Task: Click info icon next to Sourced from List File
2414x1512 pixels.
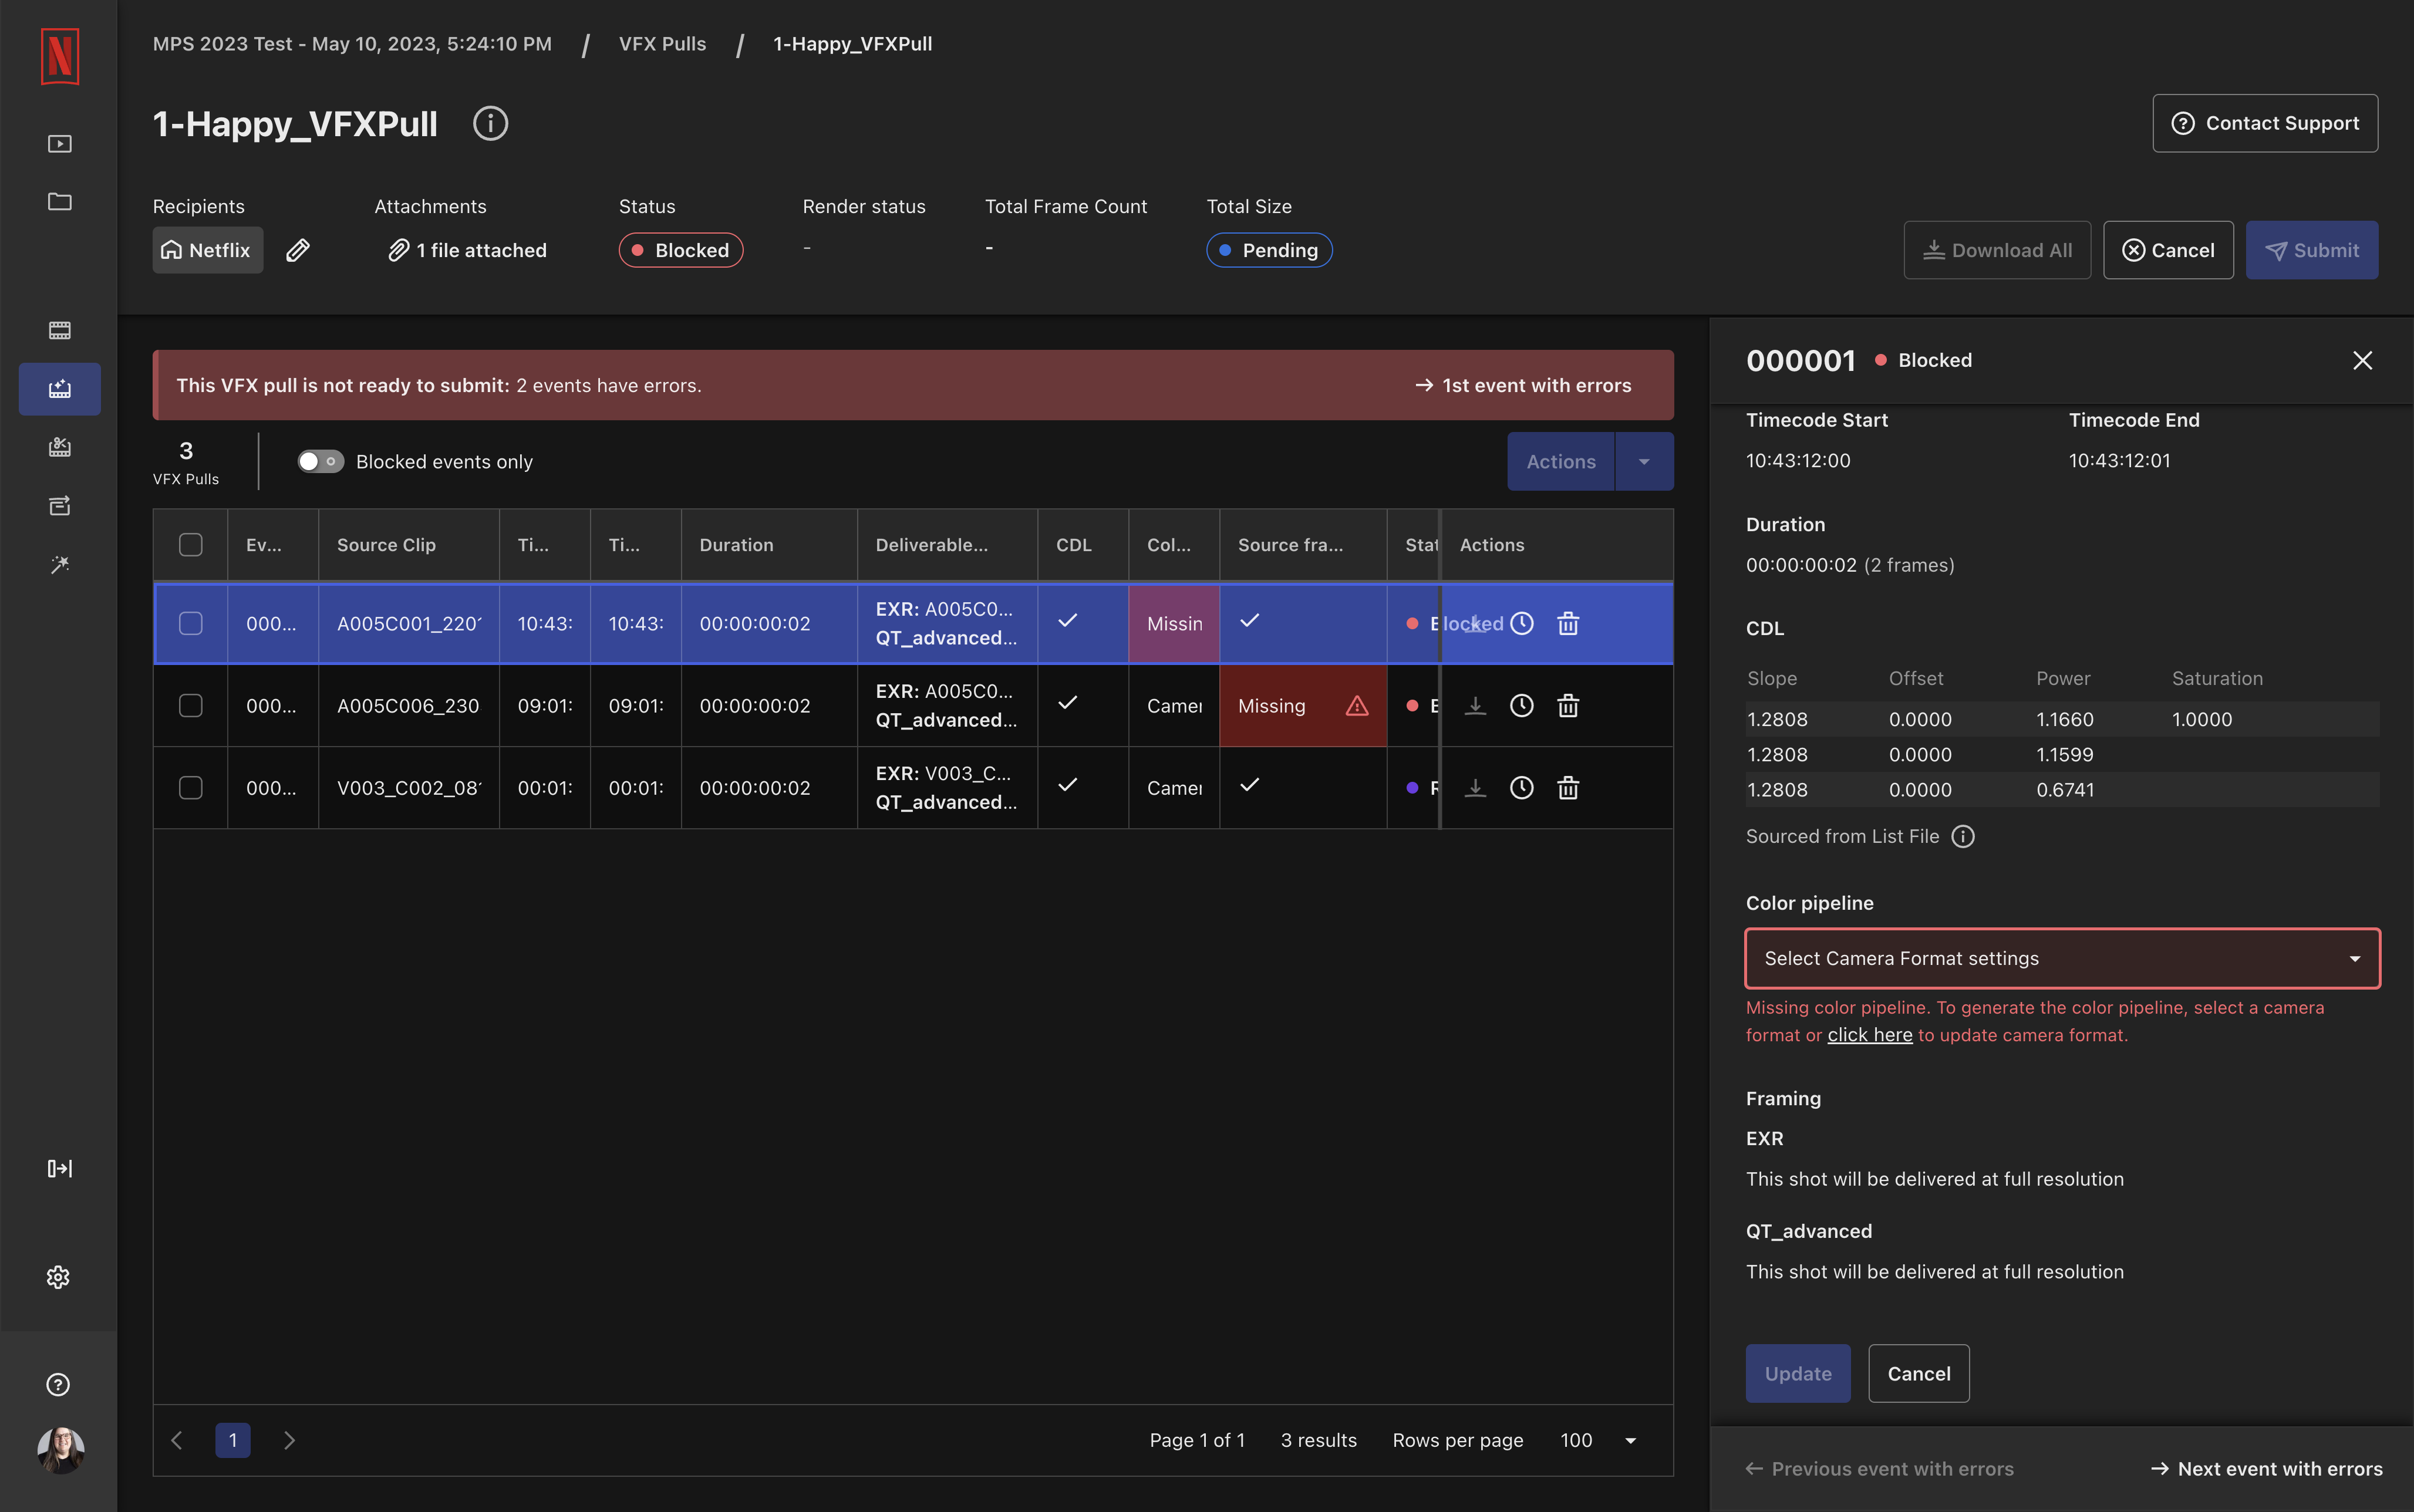Action: 1963,836
